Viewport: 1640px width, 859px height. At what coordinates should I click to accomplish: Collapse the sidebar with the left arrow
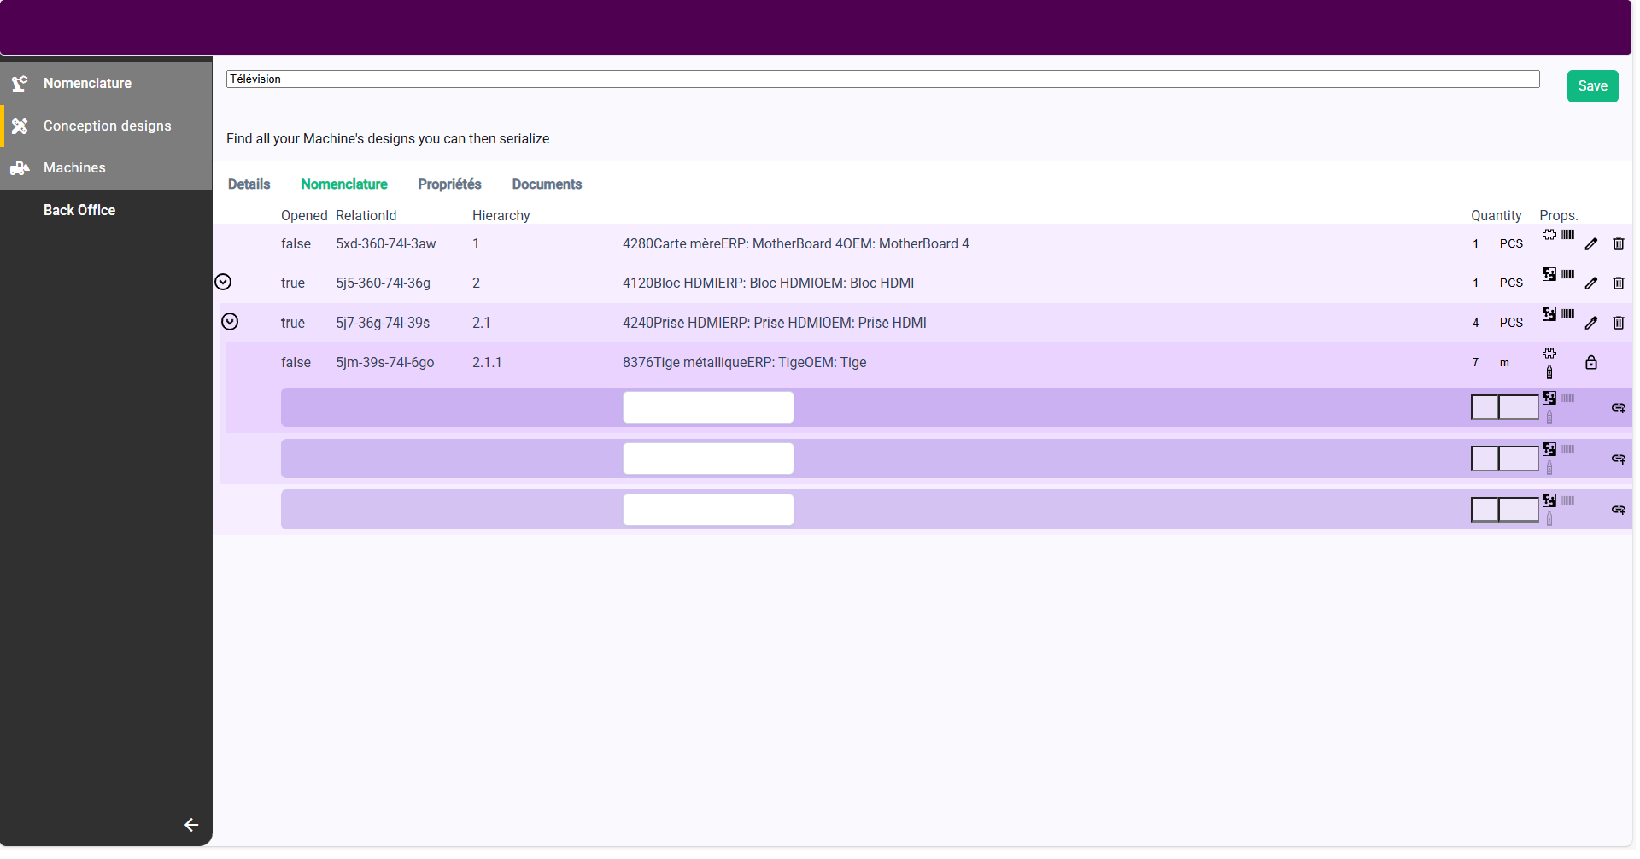[191, 825]
